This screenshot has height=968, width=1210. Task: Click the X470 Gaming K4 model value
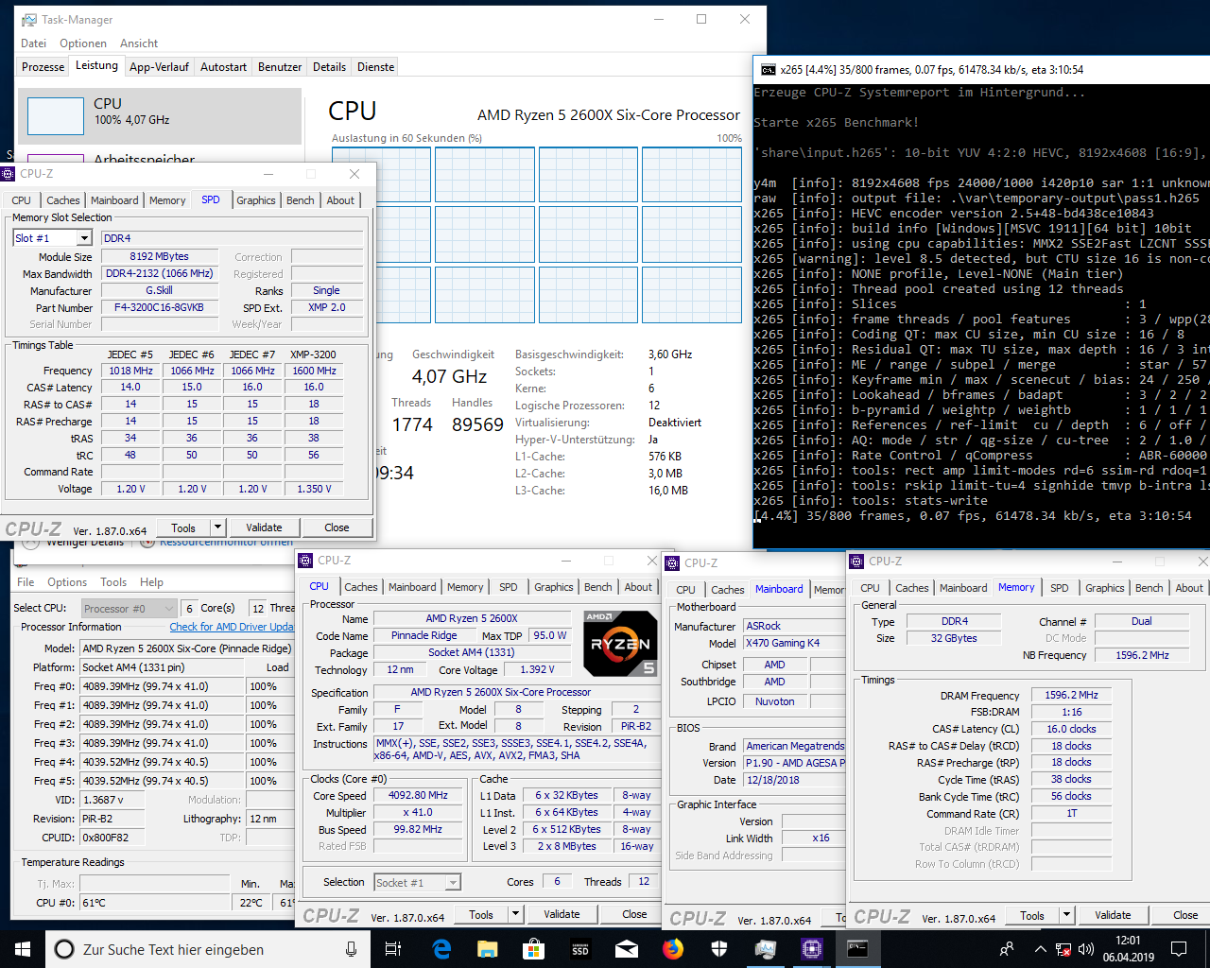point(794,643)
